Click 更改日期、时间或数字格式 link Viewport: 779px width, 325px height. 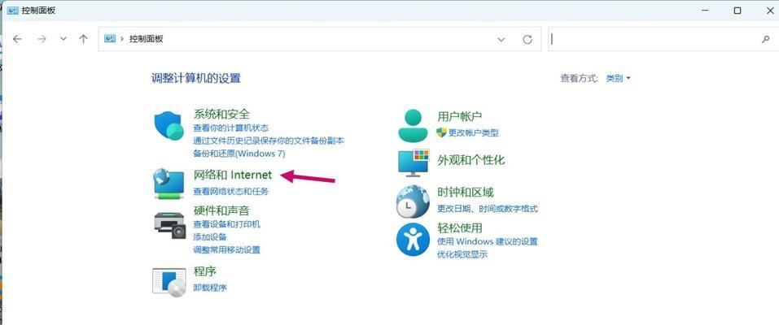click(488, 209)
